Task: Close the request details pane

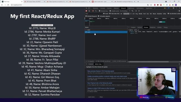Action: tap(129, 27)
